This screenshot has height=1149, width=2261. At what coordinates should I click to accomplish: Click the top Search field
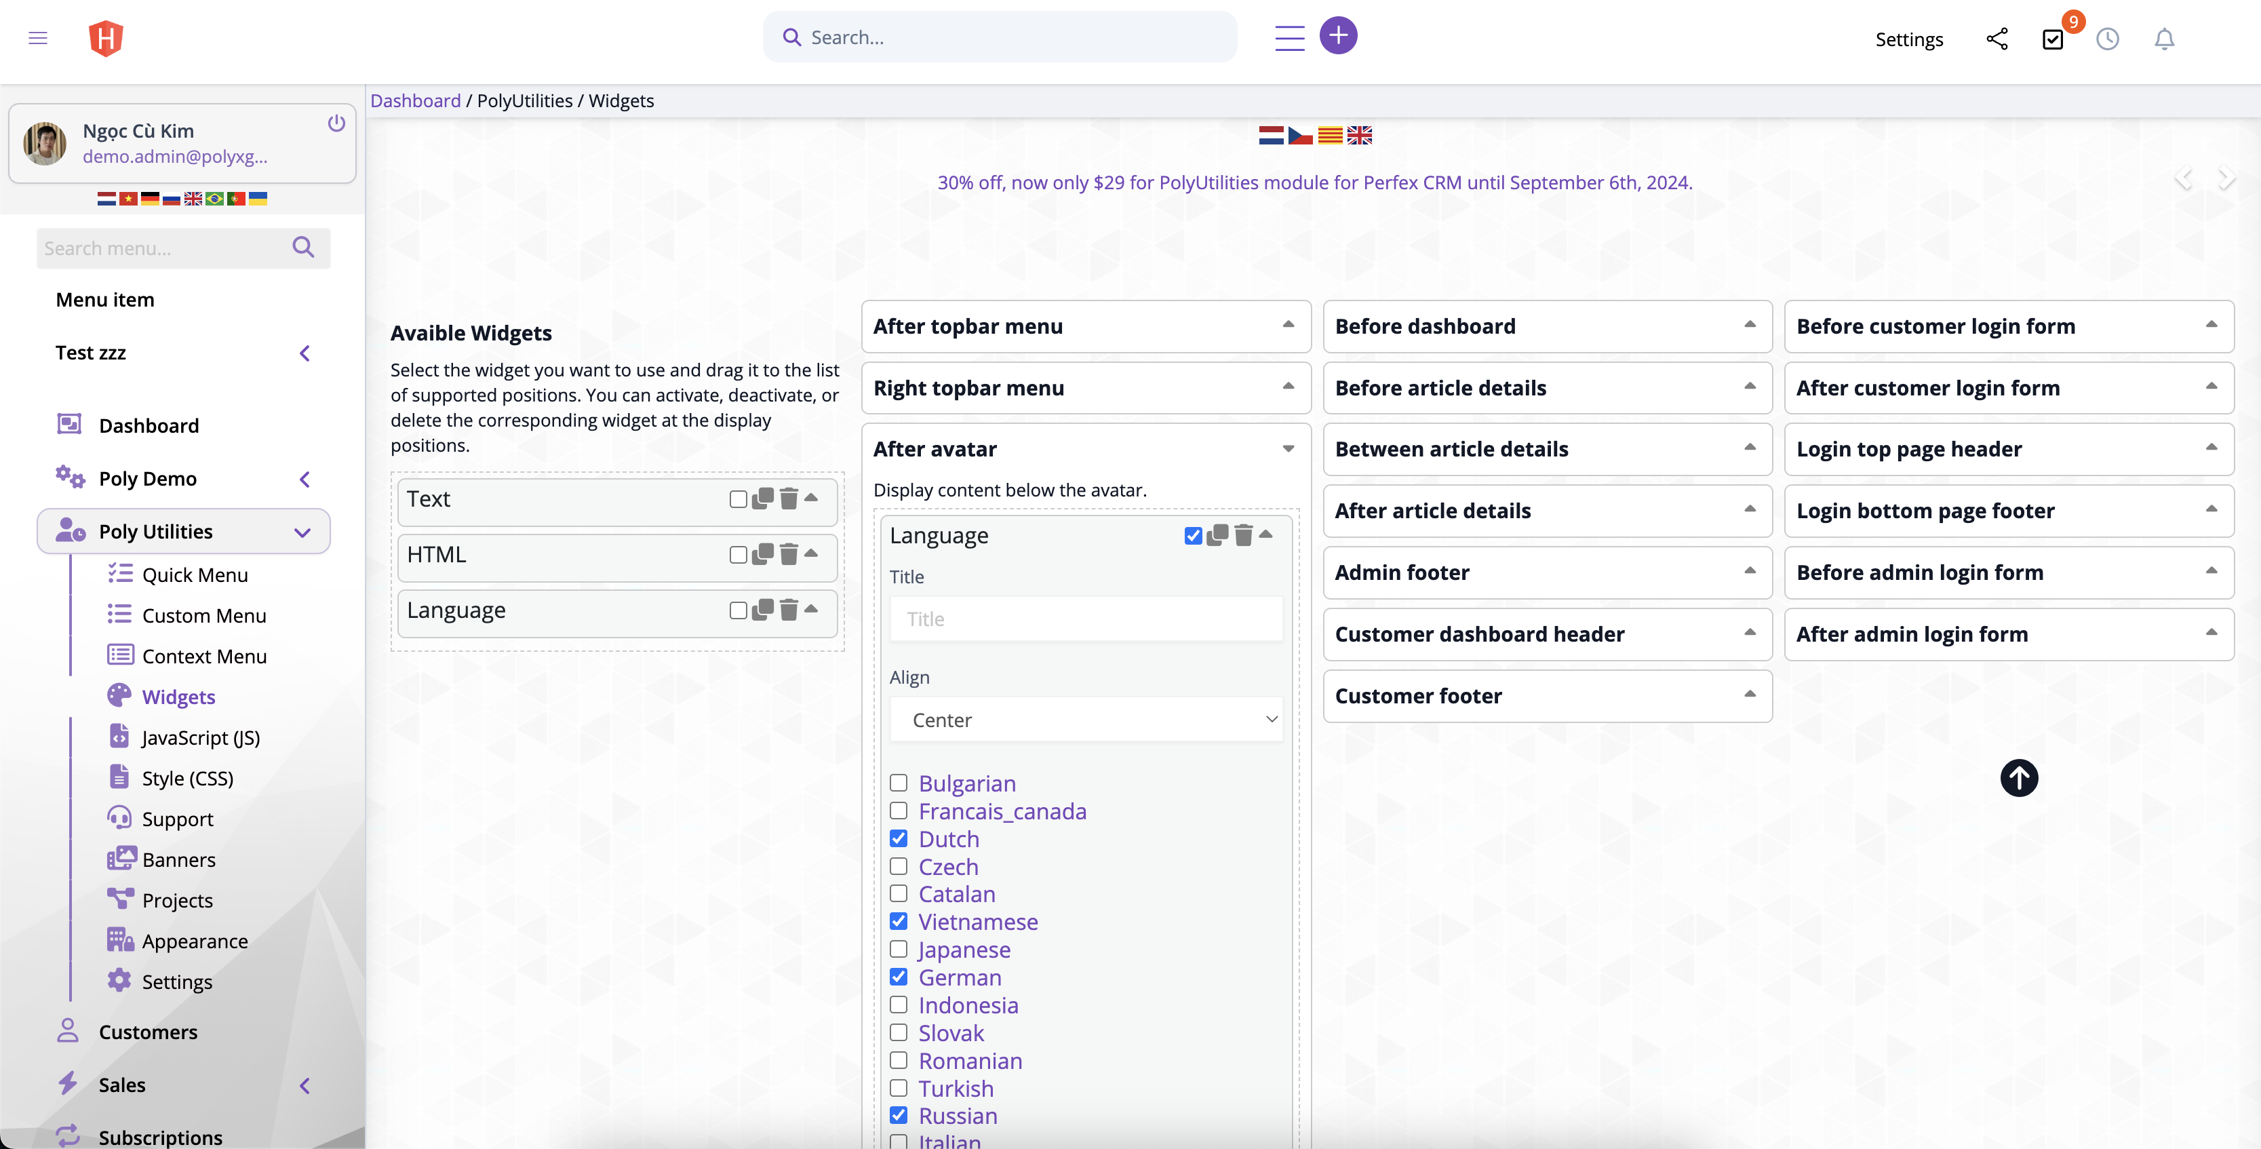pos(1000,37)
